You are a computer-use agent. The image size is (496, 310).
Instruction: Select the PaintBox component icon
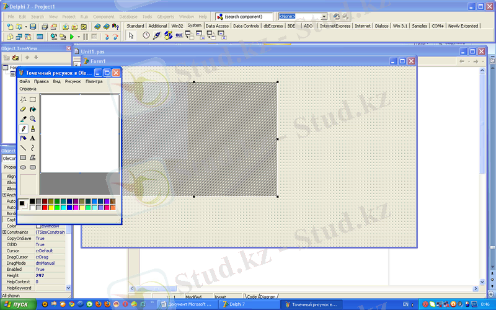157,35
